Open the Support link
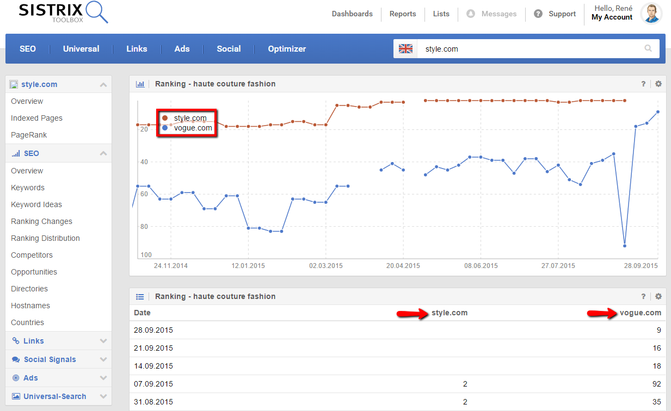The image size is (671, 411). tap(562, 14)
